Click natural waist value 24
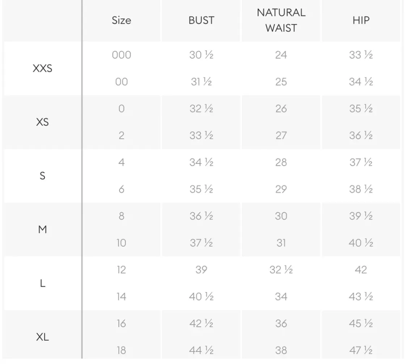 coord(281,55)
